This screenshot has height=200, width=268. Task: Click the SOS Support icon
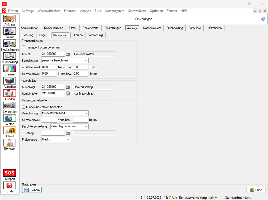click(10, 173)
